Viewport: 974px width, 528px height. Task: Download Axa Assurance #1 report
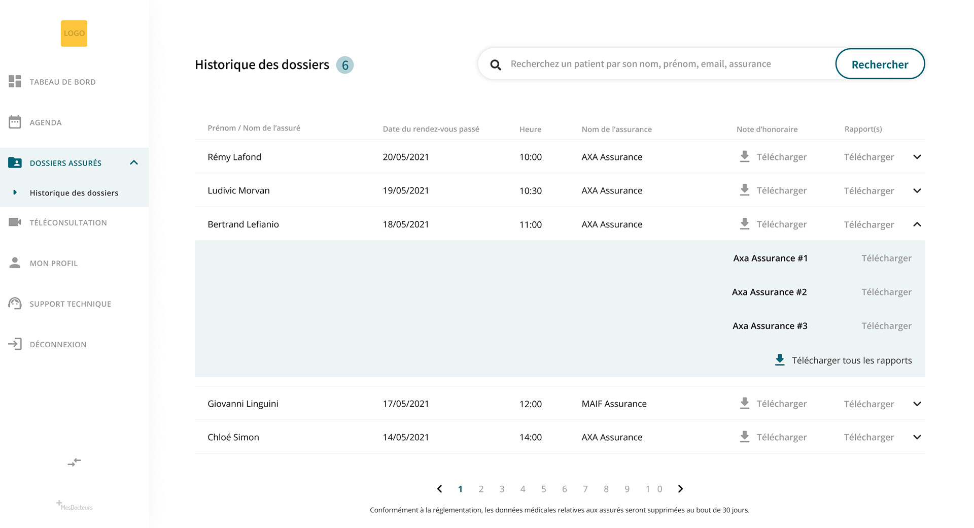click(887, 258)
